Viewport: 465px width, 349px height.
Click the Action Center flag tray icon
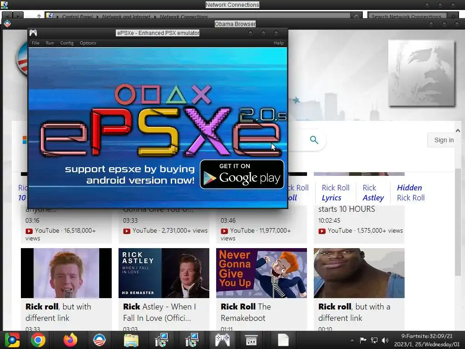363,340
